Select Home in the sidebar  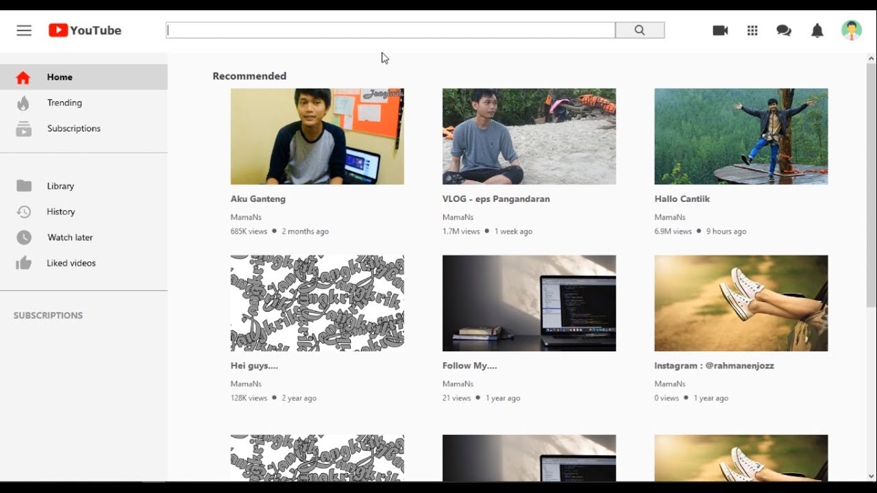(x=84, y=77)
